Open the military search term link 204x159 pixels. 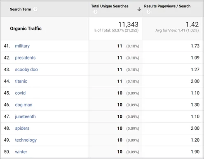22,46
